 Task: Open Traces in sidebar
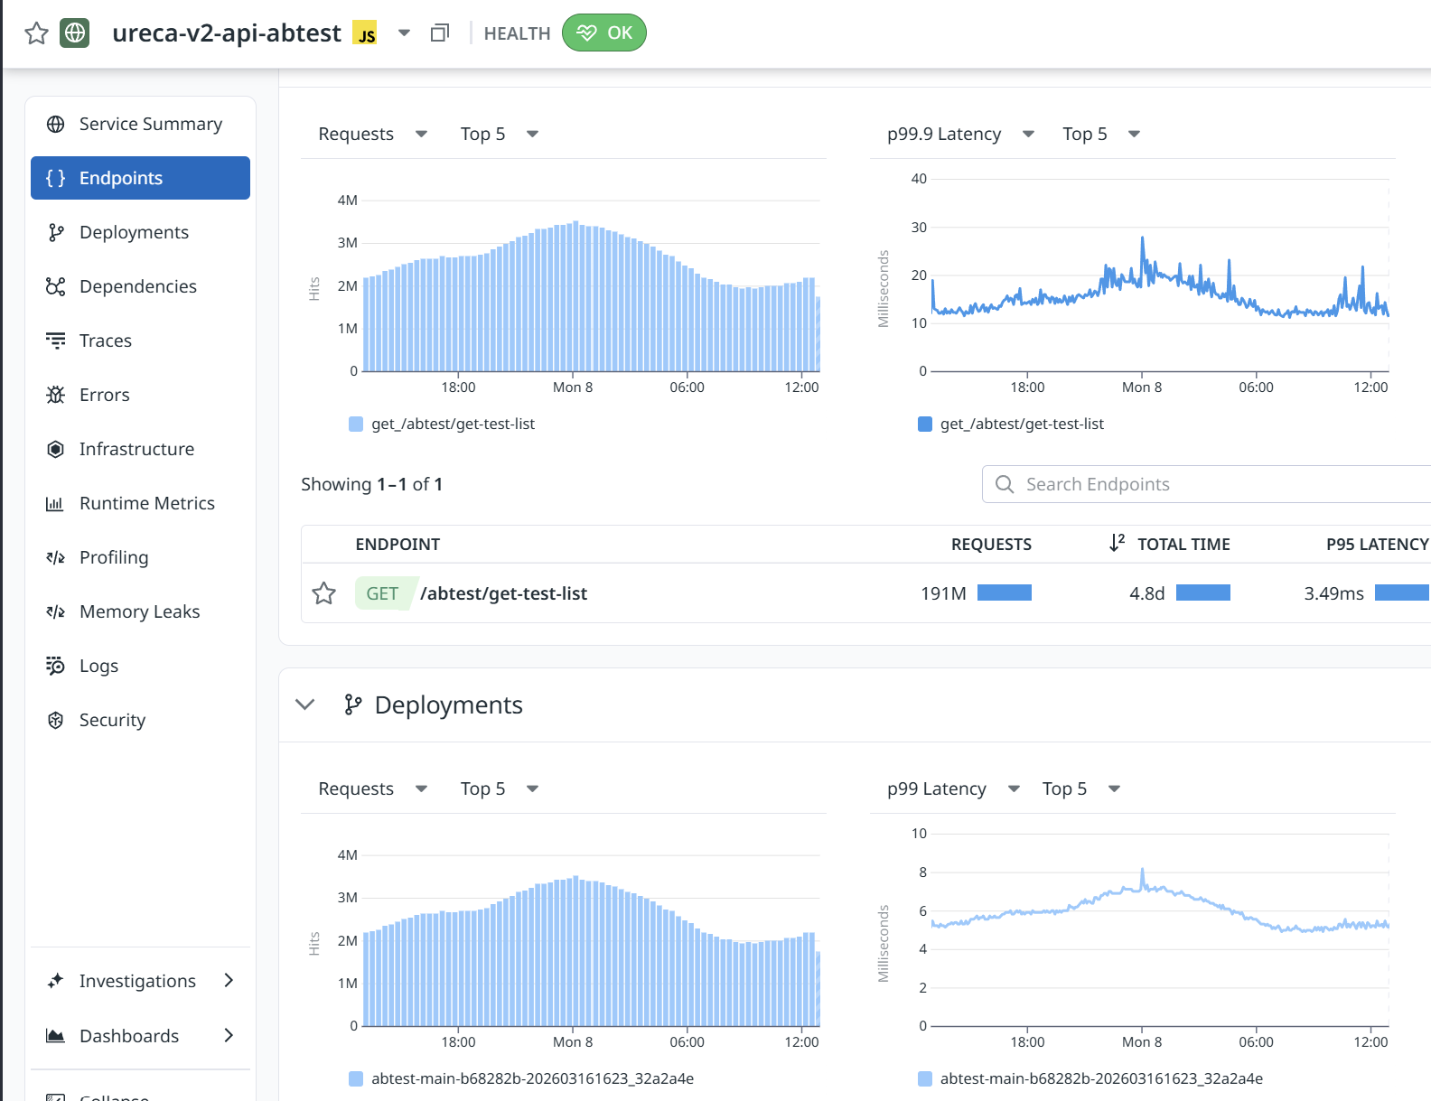pos(140,341)
